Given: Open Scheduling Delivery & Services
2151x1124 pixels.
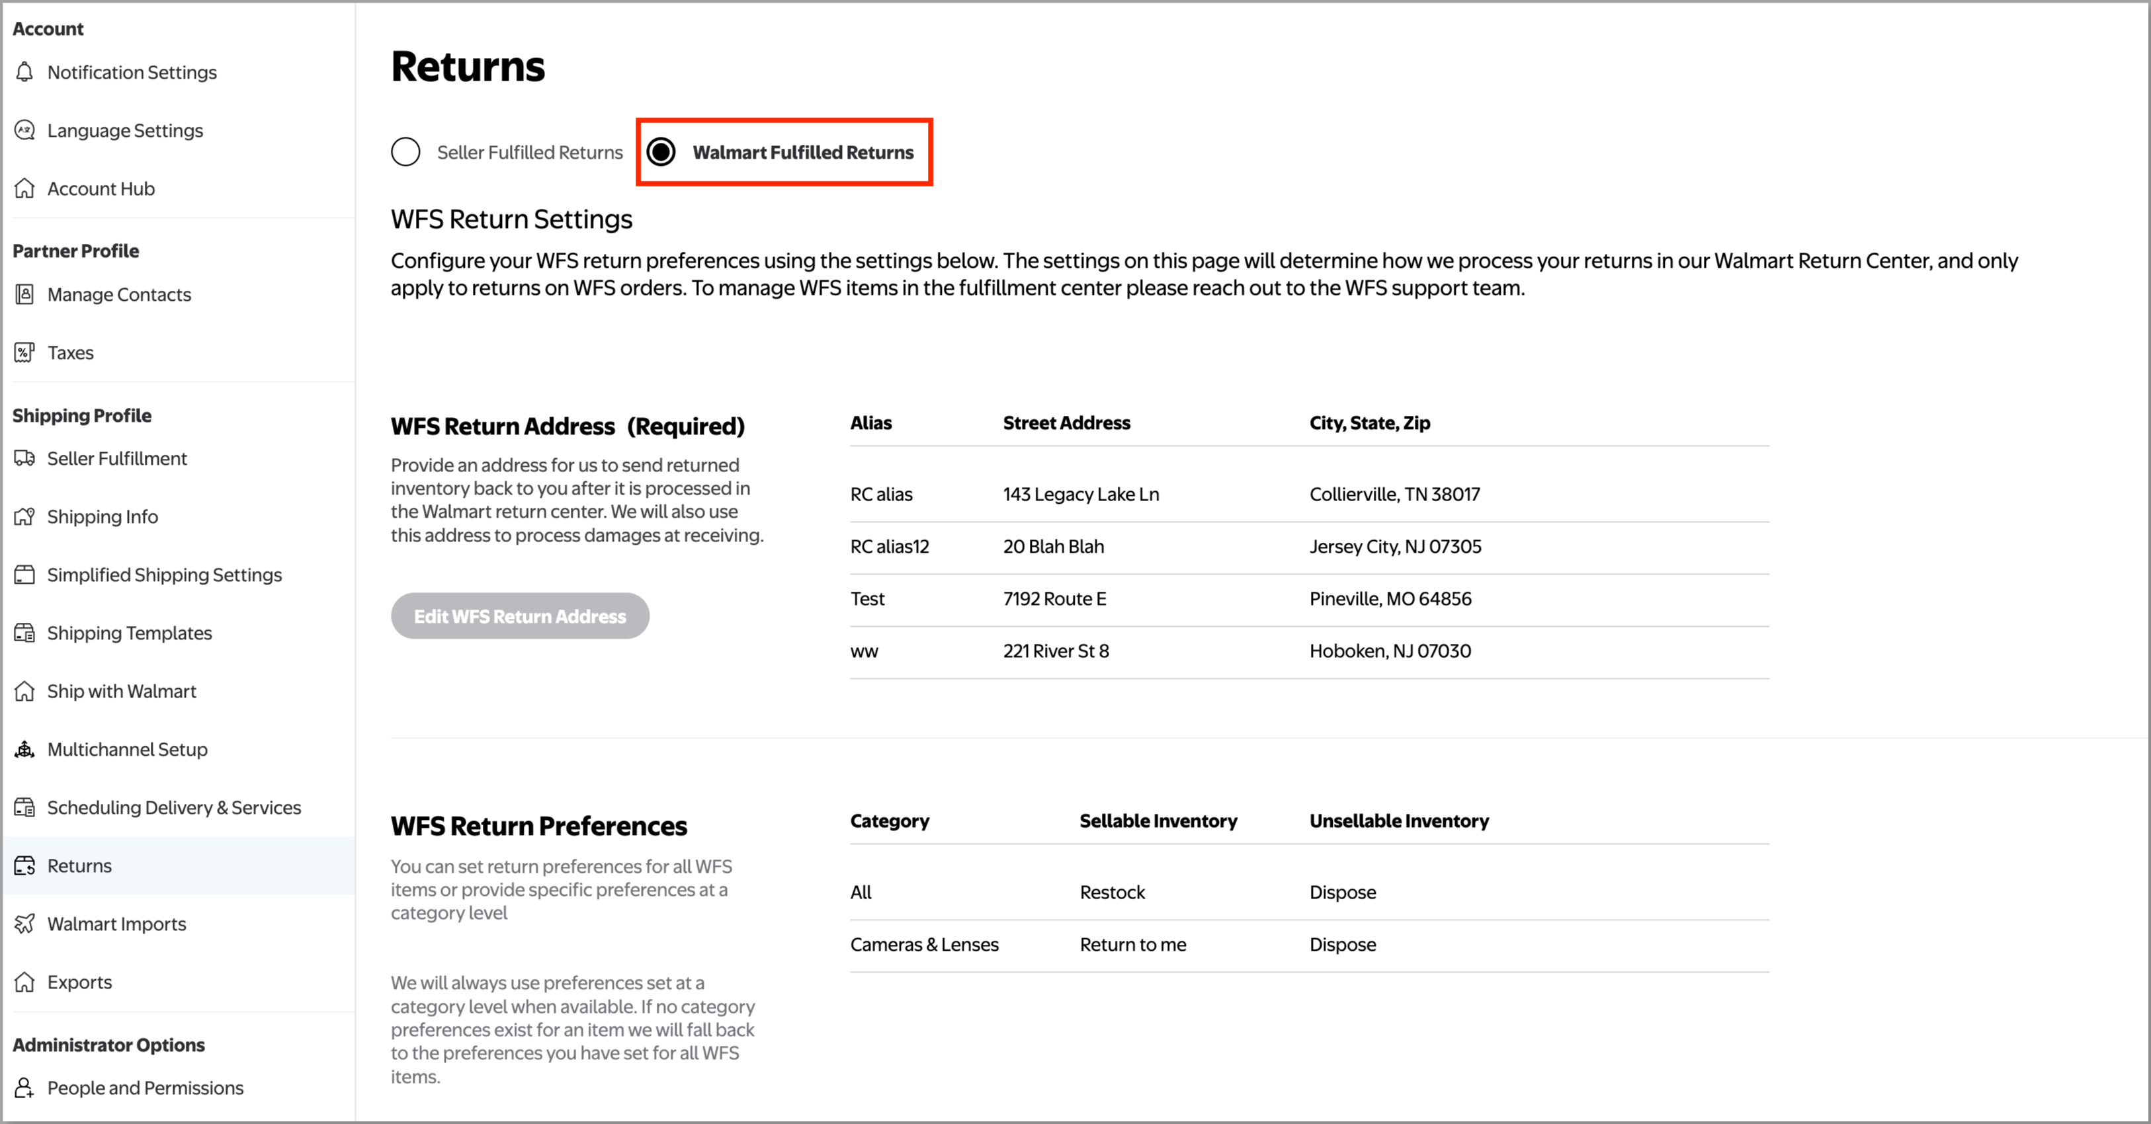Looking at the screenshot, I should coord(175,807).
